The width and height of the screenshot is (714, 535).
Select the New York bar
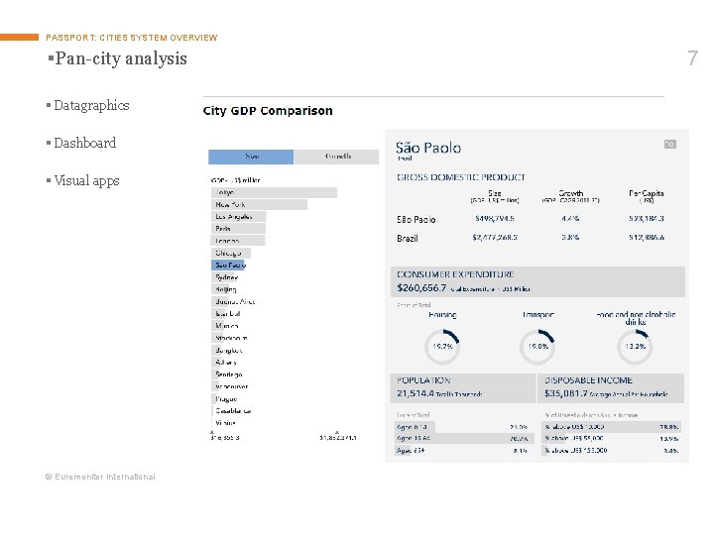point(260,205)
